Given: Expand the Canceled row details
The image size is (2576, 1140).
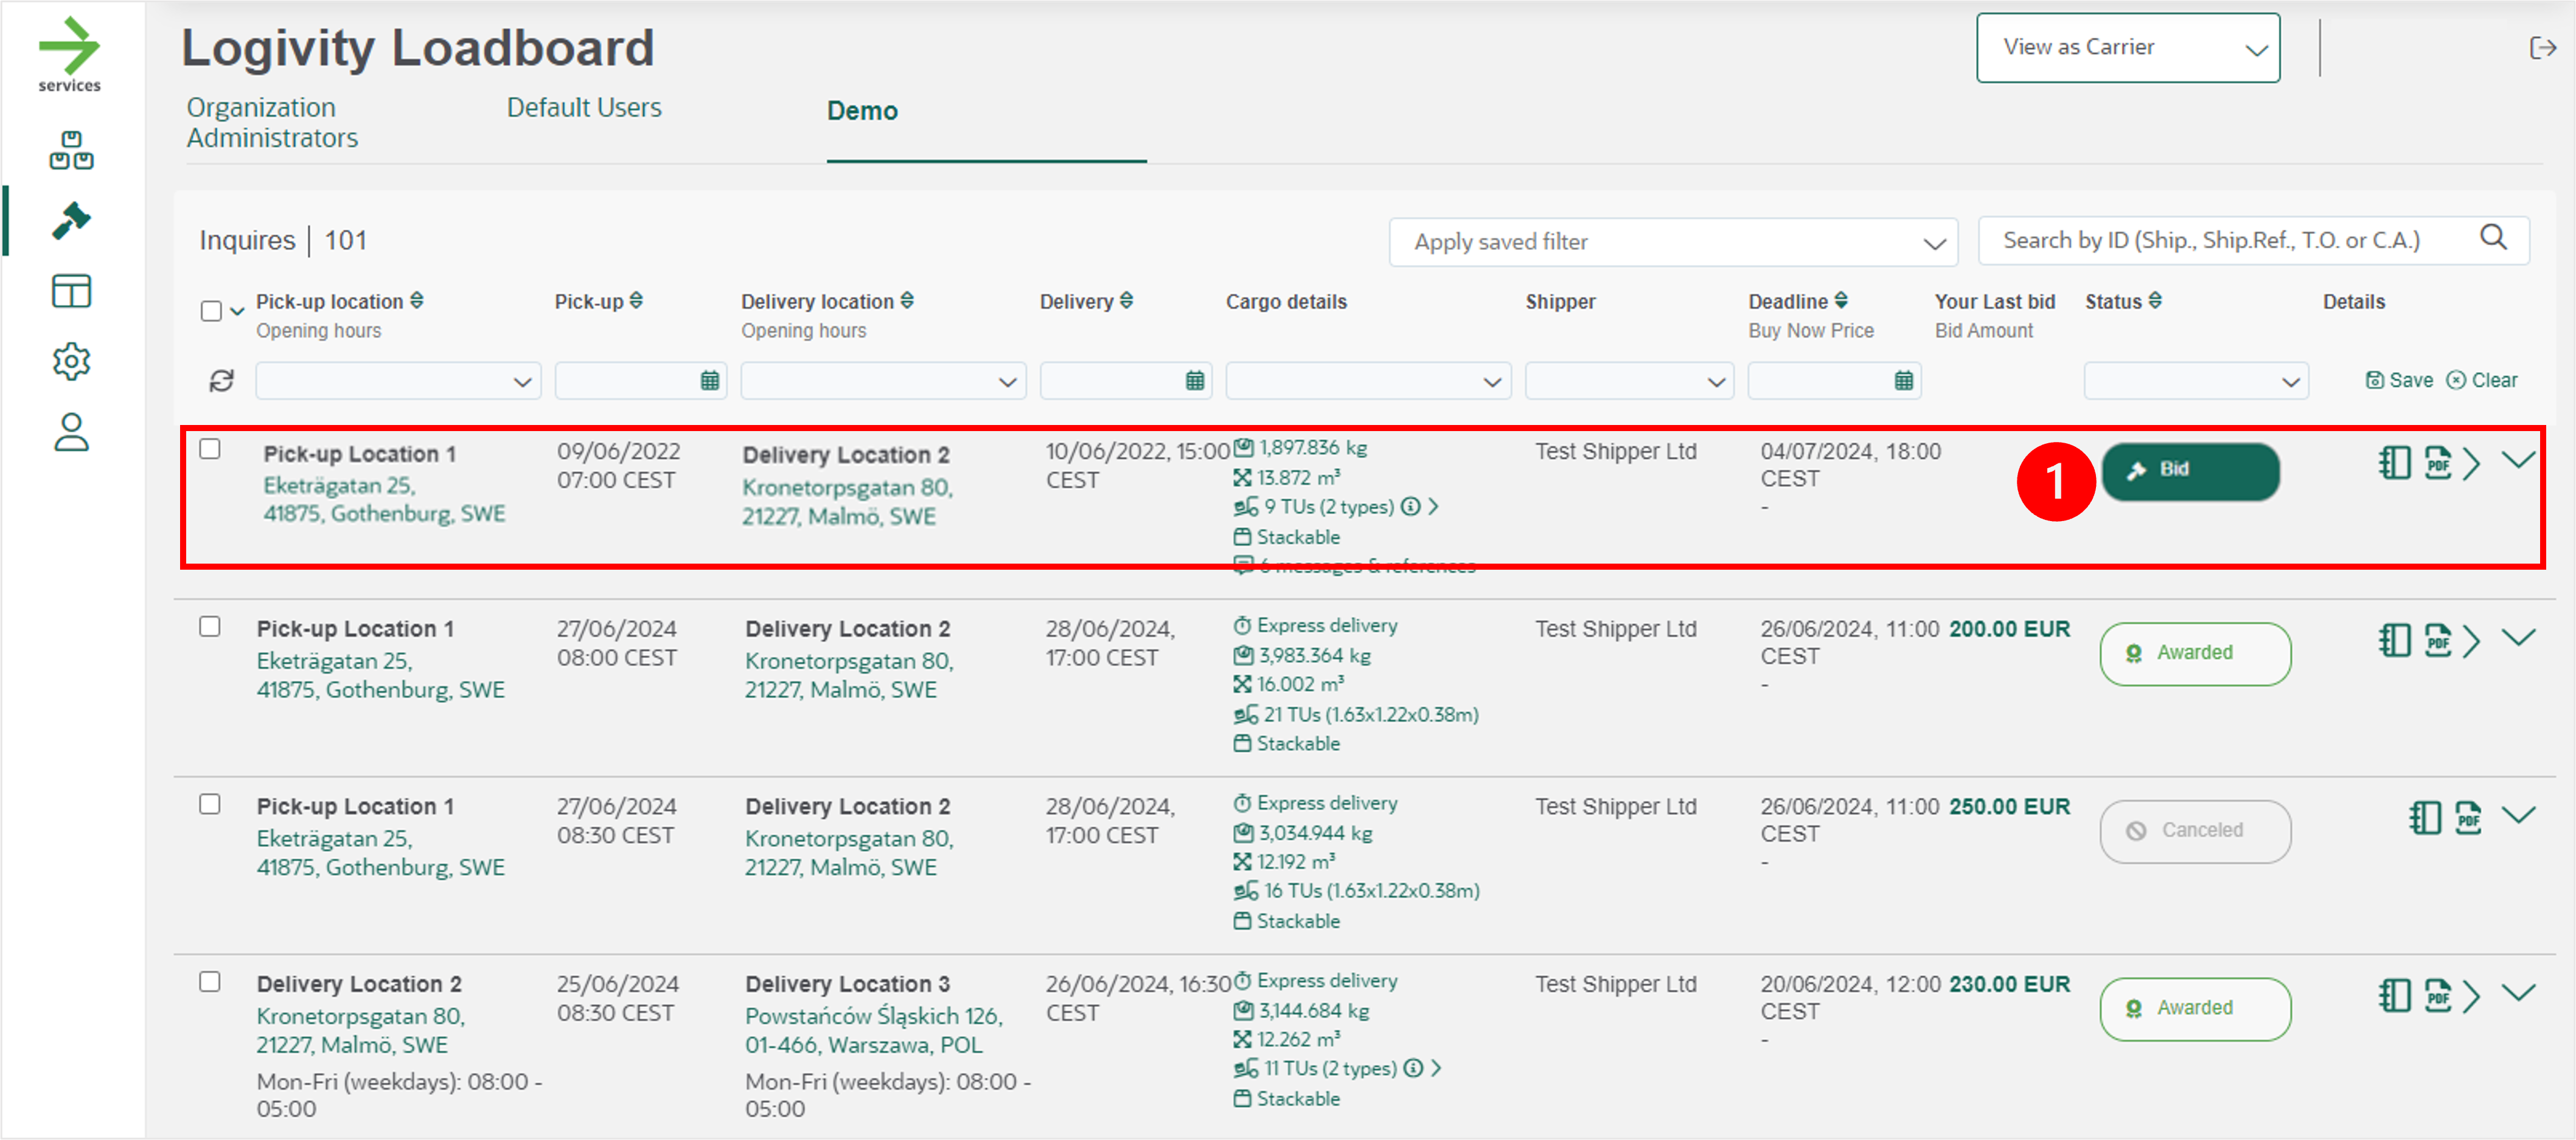Looking at the screenshot, I should [2518, 815].
